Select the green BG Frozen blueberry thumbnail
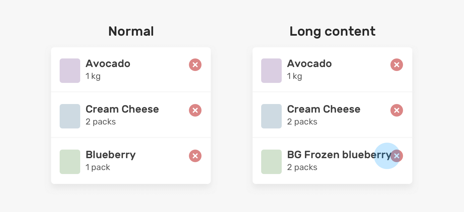The height and width of the screenshot is (212, 464). click(x=271, y=162)
